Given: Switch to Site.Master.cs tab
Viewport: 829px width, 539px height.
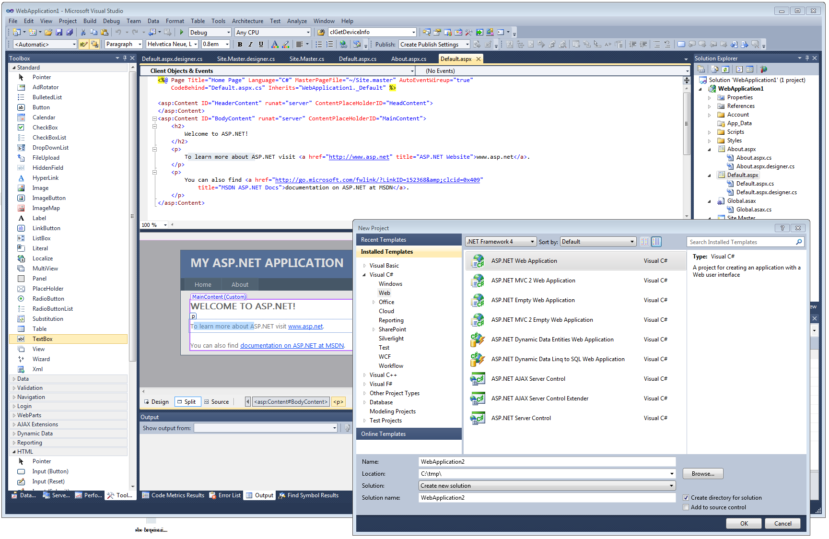Looking at the screenshot, I should tap(306, 59).
